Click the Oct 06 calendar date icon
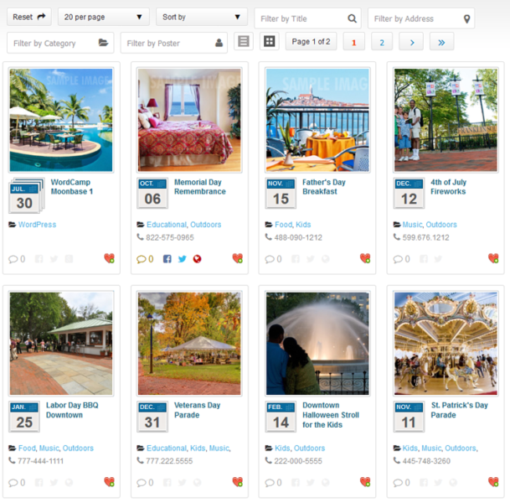This screenshot has height=503, width=510. [152, 193]
